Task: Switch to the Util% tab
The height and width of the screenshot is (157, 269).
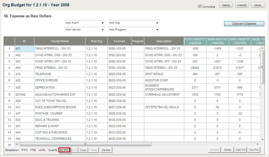Action: (x=42, y=150)
